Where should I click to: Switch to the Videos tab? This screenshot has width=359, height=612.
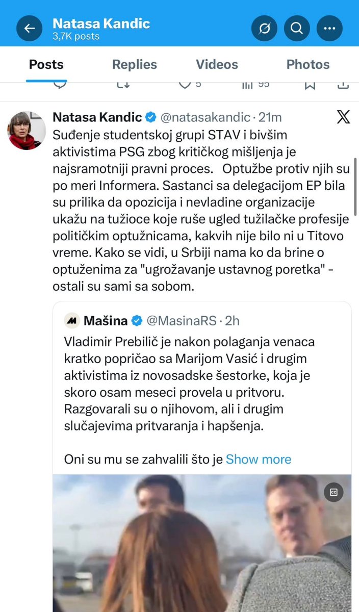[217, 65]
